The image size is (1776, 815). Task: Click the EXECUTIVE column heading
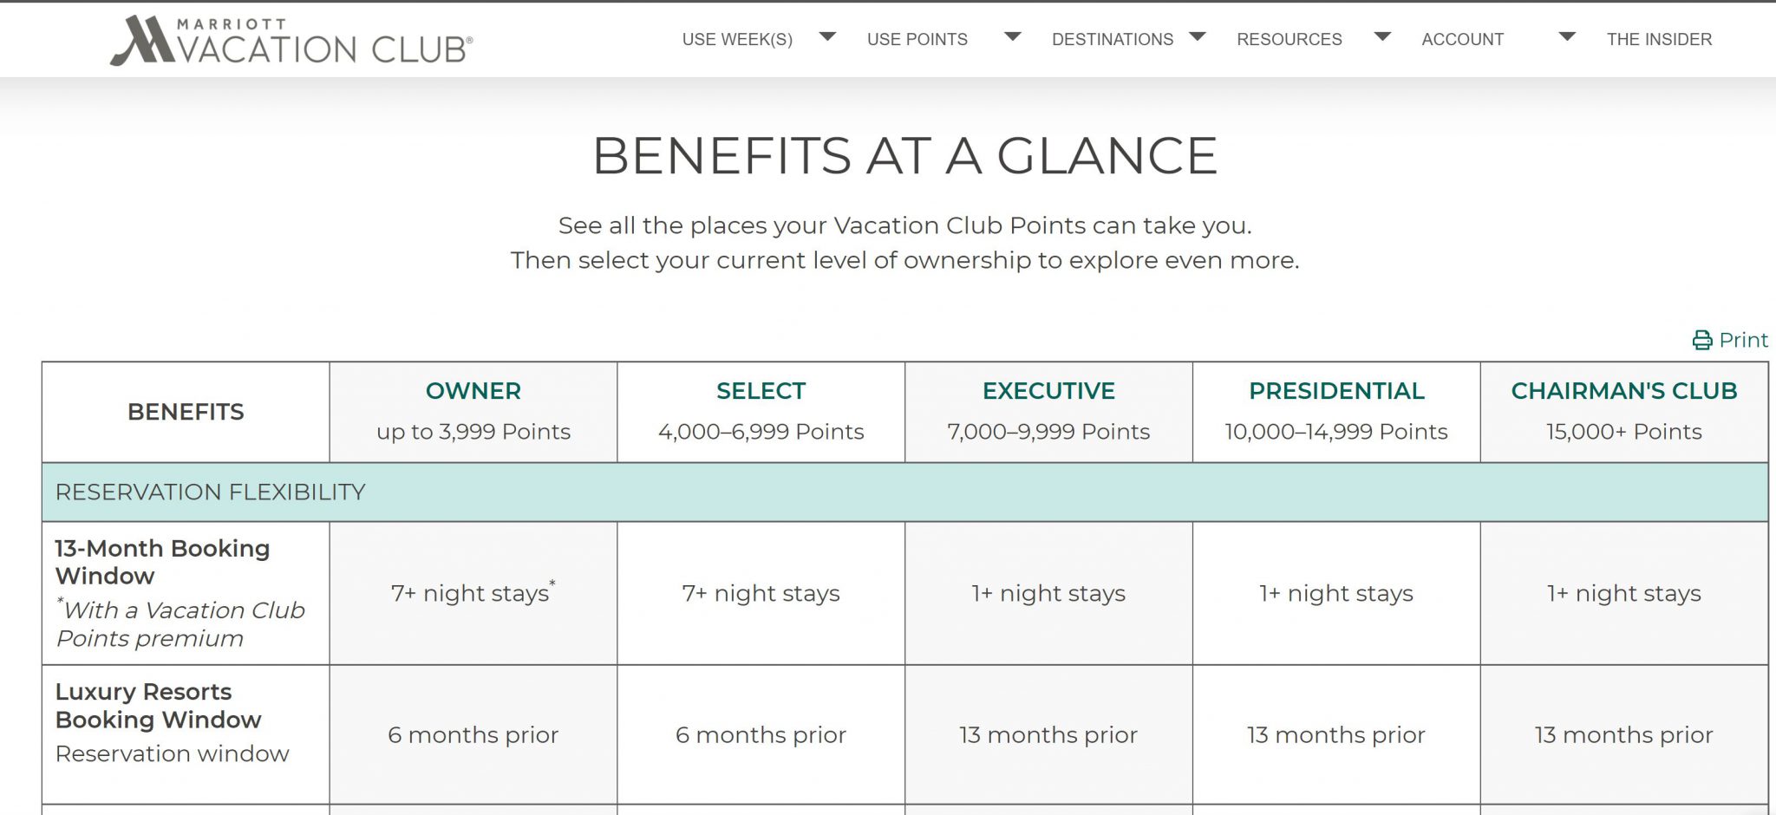pyautogui.click(x=1048, y=391)
